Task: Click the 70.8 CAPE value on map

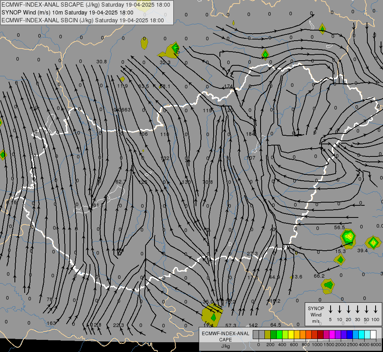Action: (208, 182)
